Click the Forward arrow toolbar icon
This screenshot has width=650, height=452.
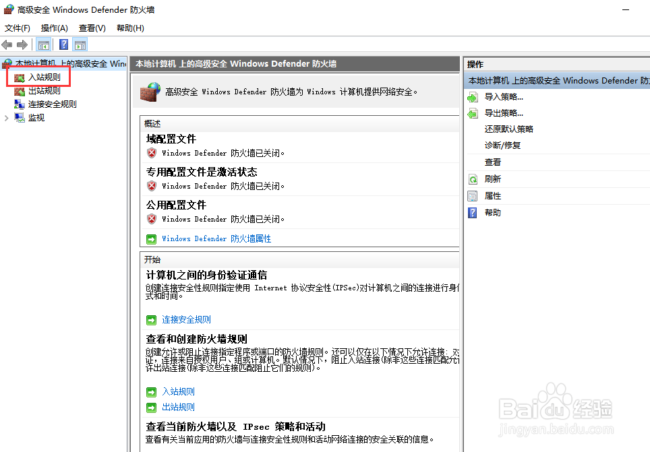[x=22, y=44]
